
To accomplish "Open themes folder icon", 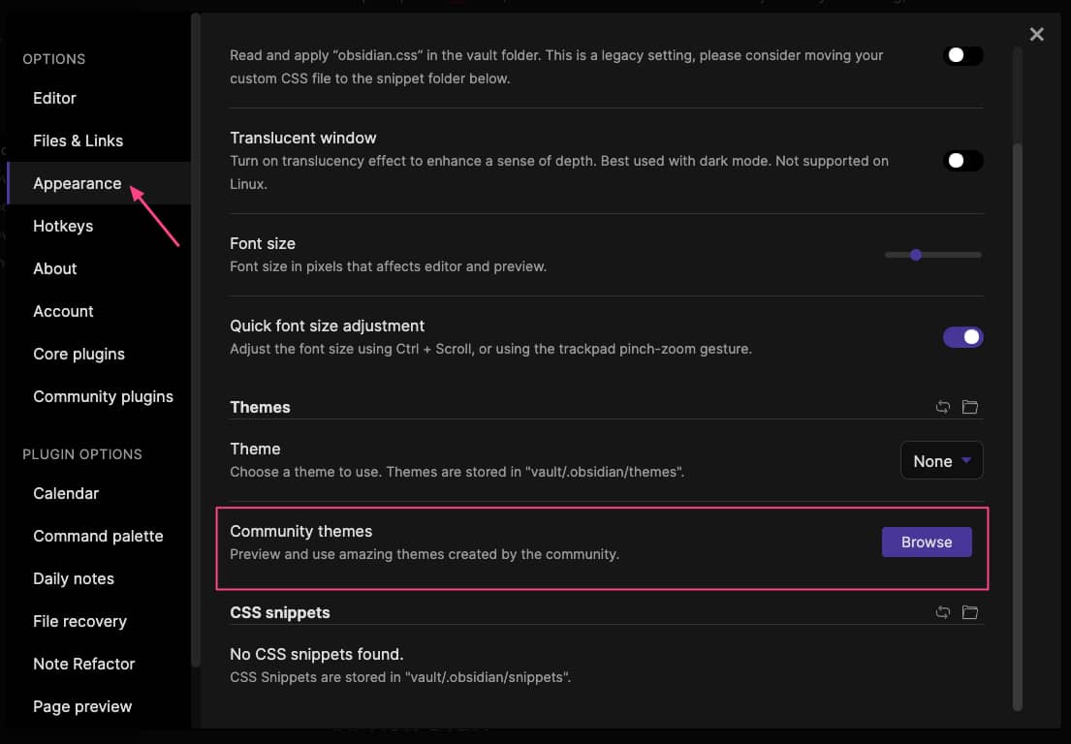I will point(970,407).
